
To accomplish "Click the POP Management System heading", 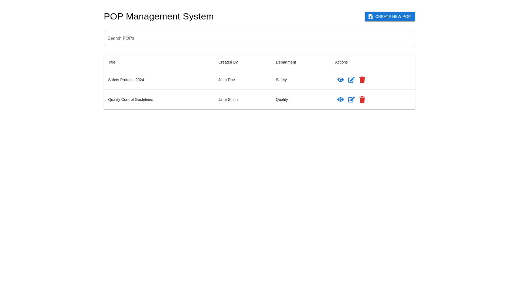I will pos(159,16).
